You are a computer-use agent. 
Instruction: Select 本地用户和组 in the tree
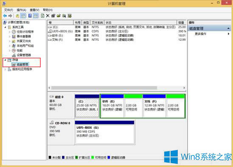click(x=25, y=46)
